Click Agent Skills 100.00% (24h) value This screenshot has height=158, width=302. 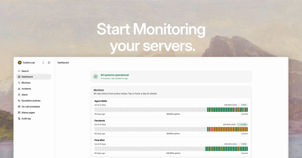coord(231,105)
